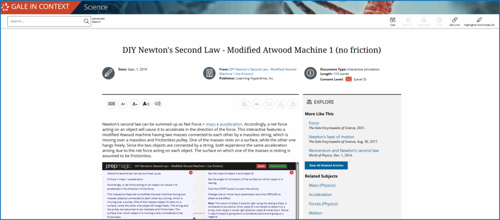The height and width of the screenshot is (220, 500).
Task: Play the article with the listen speaker icon
Action: tap(157, 104)
